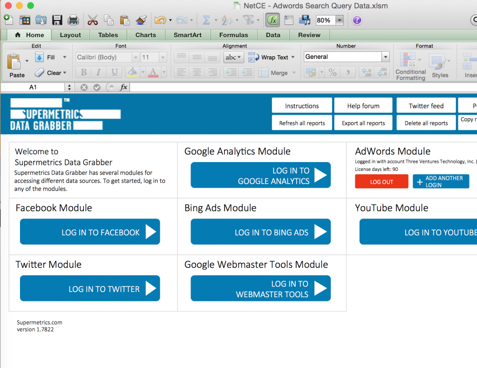Click the red LOG OUT button
Viewport: 477px width, 368px height.
(382, 182)
